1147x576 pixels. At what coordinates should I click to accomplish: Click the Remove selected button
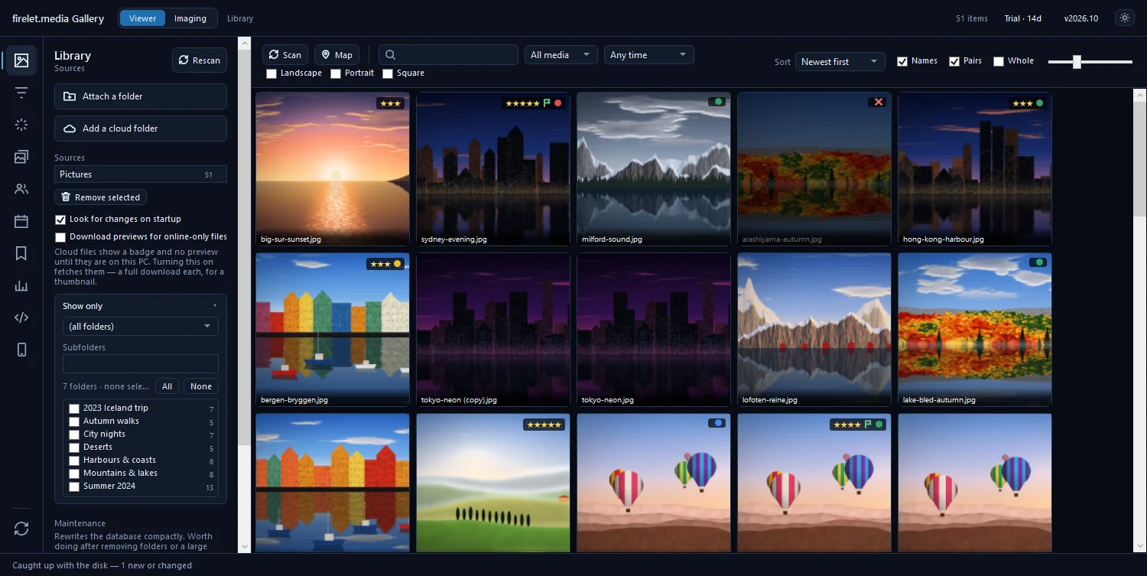(100, 197)
